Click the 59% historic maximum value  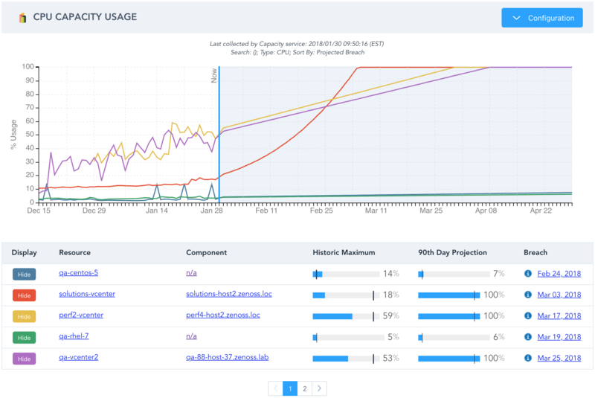pos(391,315)
